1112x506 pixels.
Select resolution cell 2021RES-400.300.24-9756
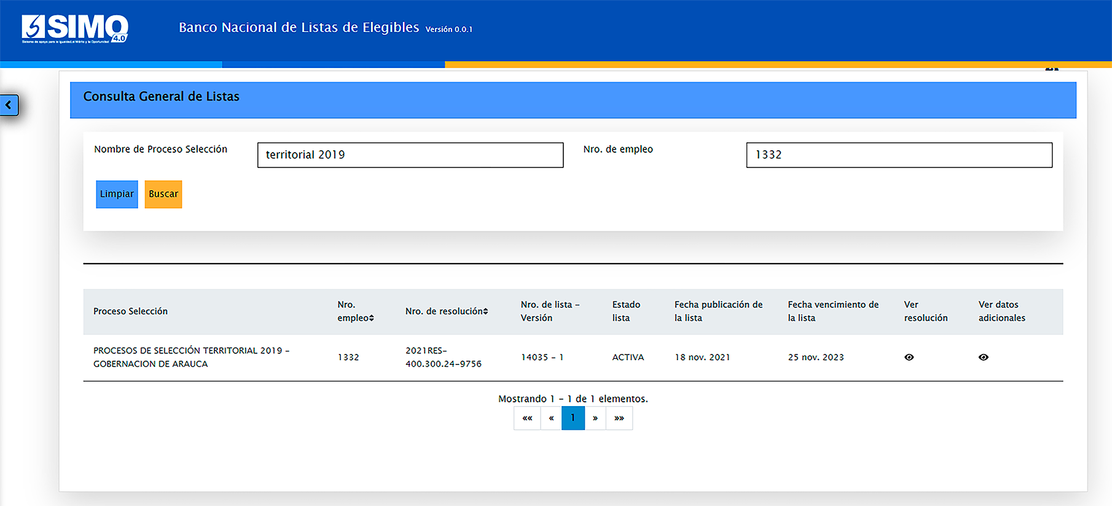click(x=444, y=357)
